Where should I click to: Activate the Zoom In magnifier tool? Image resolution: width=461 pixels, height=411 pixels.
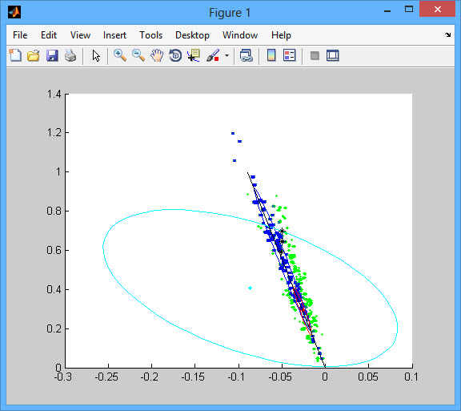tap(120, 55)
